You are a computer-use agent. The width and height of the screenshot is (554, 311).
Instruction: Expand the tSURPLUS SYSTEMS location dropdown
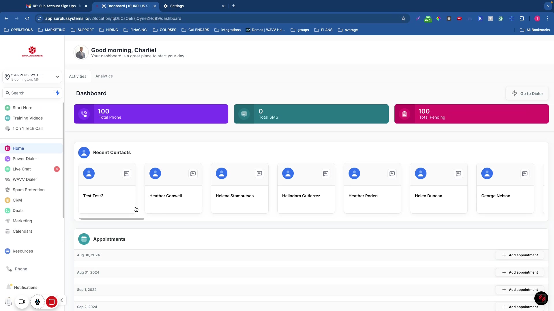[57, 77]
